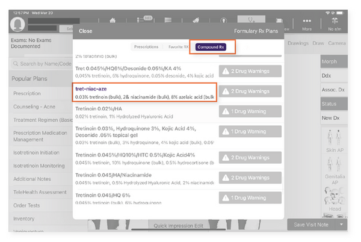Open 1 Drug Warning for Tretinoin 0.02%/HA
The image size is (361, 242).
pos(250,111)
